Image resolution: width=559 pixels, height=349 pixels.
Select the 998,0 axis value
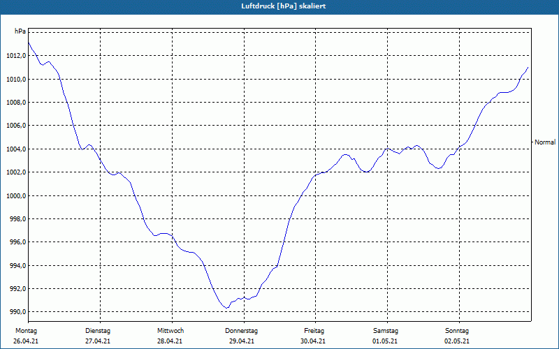(x=17, y=219)
